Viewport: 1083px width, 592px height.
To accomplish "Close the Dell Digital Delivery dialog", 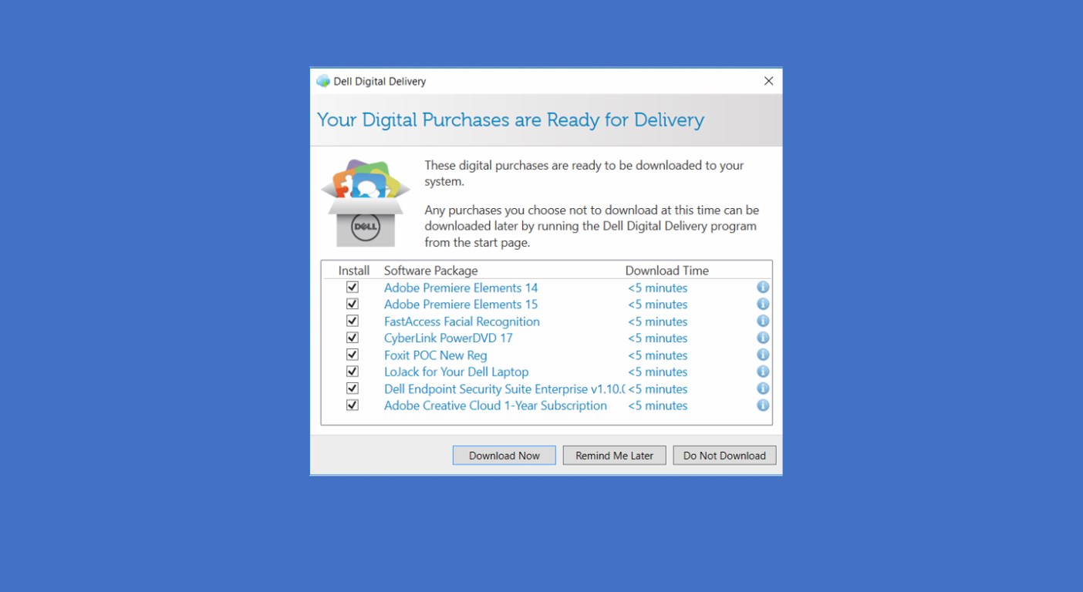I will pyautogui.click(x=768, y=81).
